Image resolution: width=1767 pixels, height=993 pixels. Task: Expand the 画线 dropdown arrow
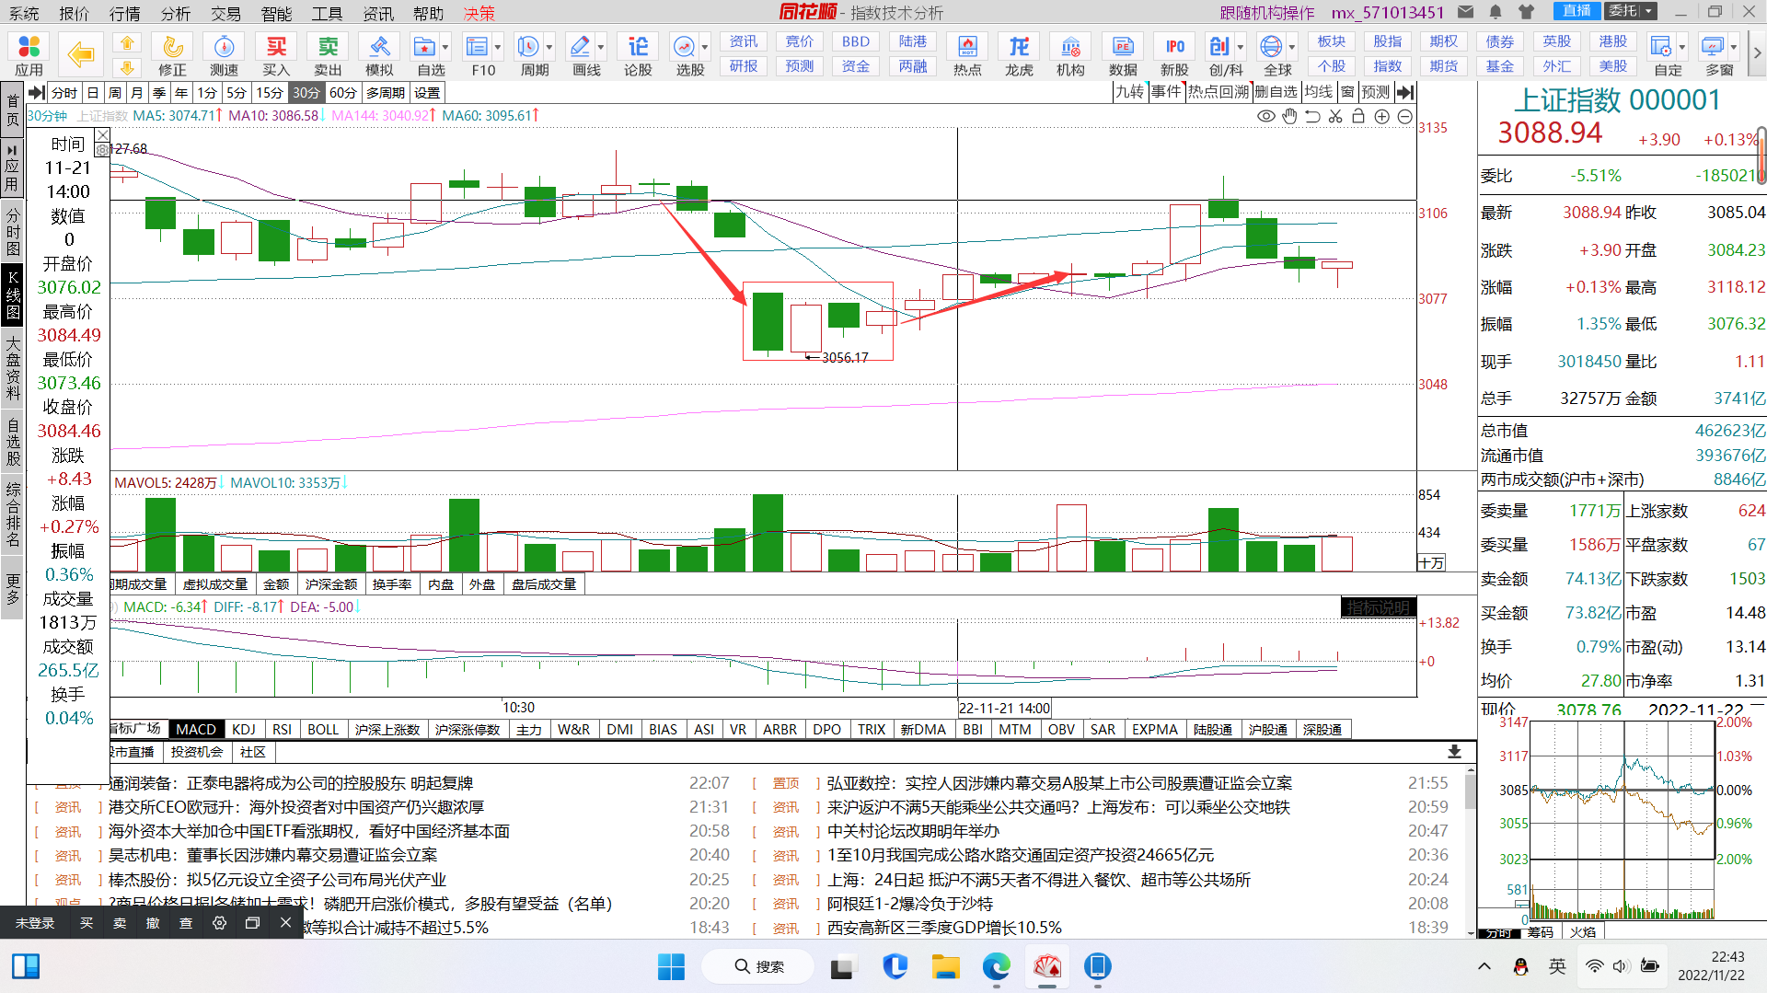click(601, 47)
